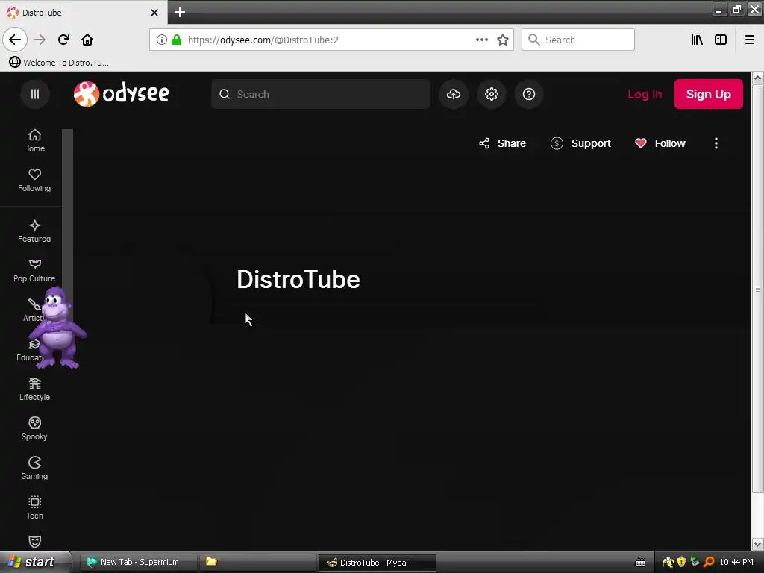Viewport: 764px width, 573px height.
Task: Click the purple BonziBuddy gorilla
Action: [57, 328]
